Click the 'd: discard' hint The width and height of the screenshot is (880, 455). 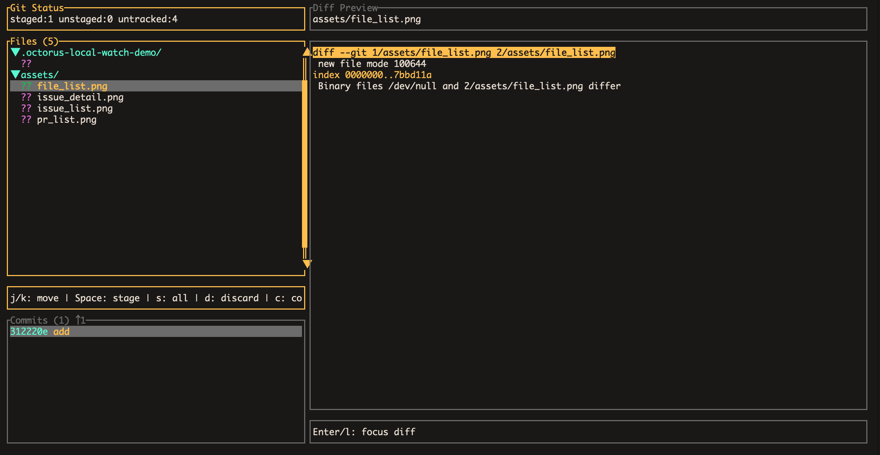pyautogui.click(x=232, y=298)
